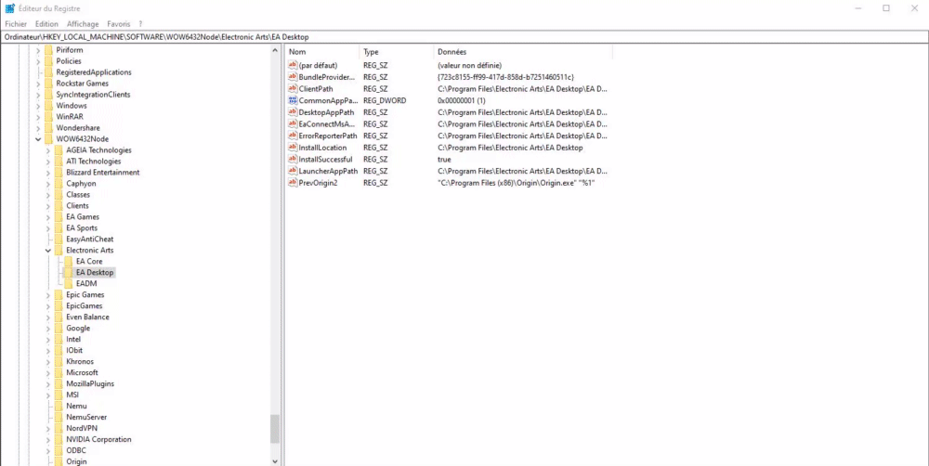This screenshot has height=466, width=929.
Task: Click the EADM folder icon
Action: point(68,284)
